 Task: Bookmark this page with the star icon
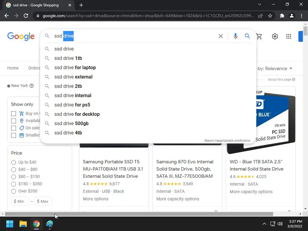pos(270,16)
